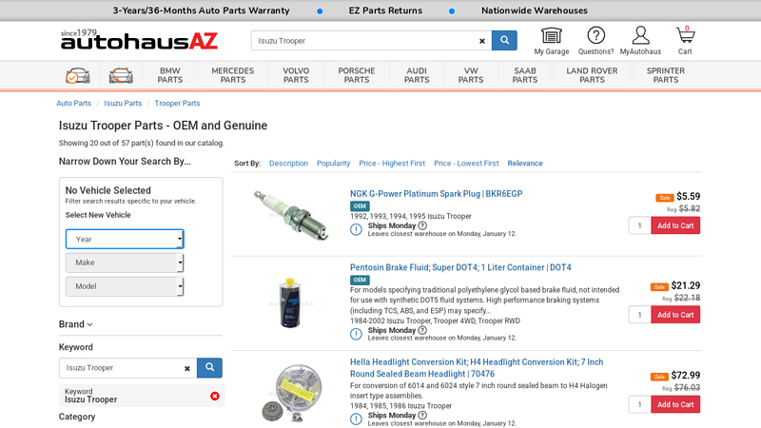Clear the header search box with X
Image resolution: width=761 pixels, height=428 pixels.
click(x=482, y=41)
